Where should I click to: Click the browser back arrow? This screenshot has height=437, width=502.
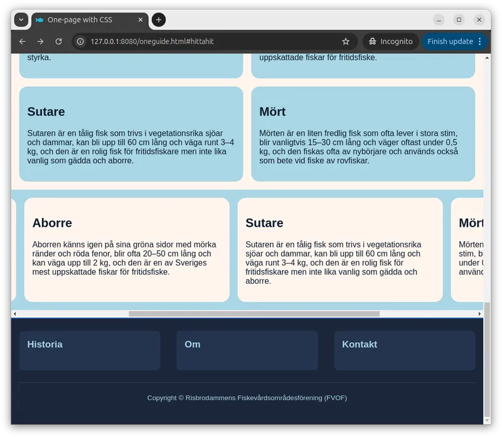tap(23, 41)
